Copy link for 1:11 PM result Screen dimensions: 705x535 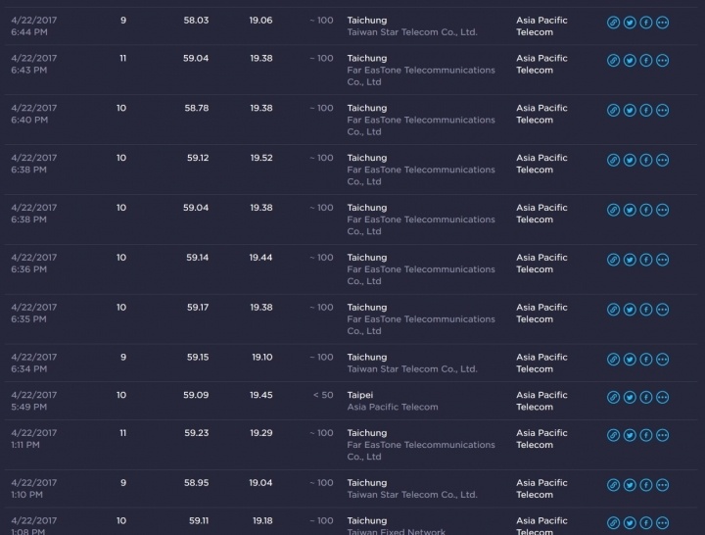613,435
